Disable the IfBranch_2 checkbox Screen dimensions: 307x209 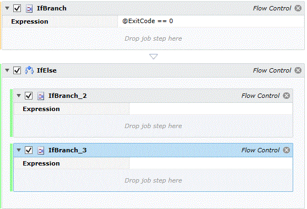tap(29, 96)
